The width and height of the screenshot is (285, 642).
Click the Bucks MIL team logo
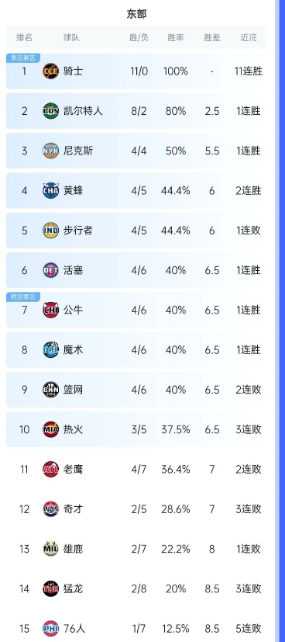(x=50, y=549)
